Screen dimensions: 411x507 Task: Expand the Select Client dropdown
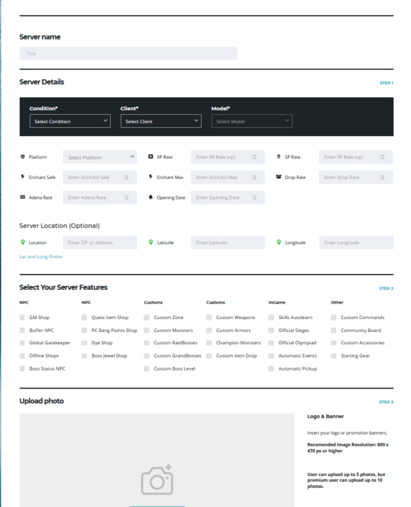(161, 121)
